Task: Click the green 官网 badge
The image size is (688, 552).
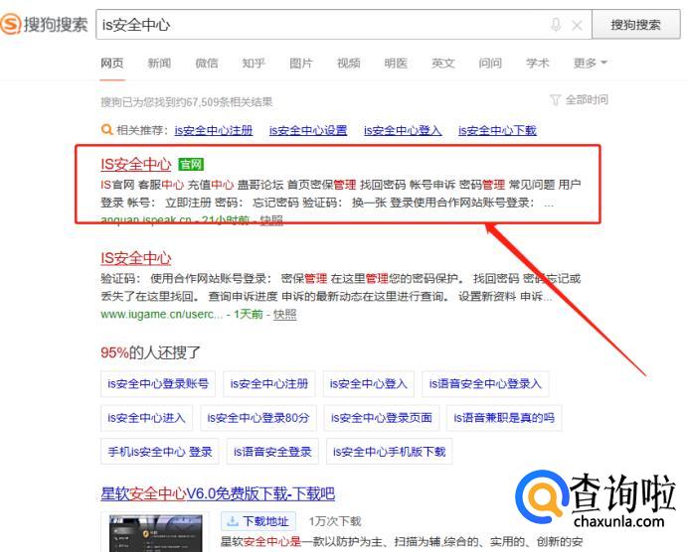Action: (x=191, y=165)
